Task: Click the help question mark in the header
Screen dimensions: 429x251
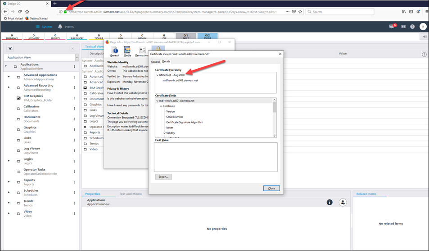Action: click(412, 26)
